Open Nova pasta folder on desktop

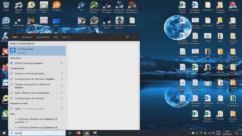click(x=208, y=22)
